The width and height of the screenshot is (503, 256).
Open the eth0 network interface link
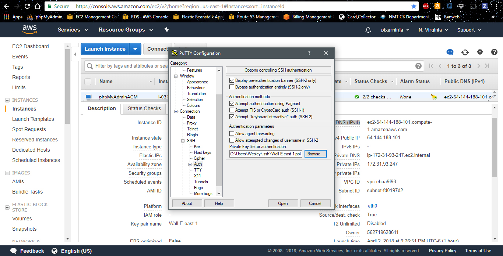pos(372,206)
